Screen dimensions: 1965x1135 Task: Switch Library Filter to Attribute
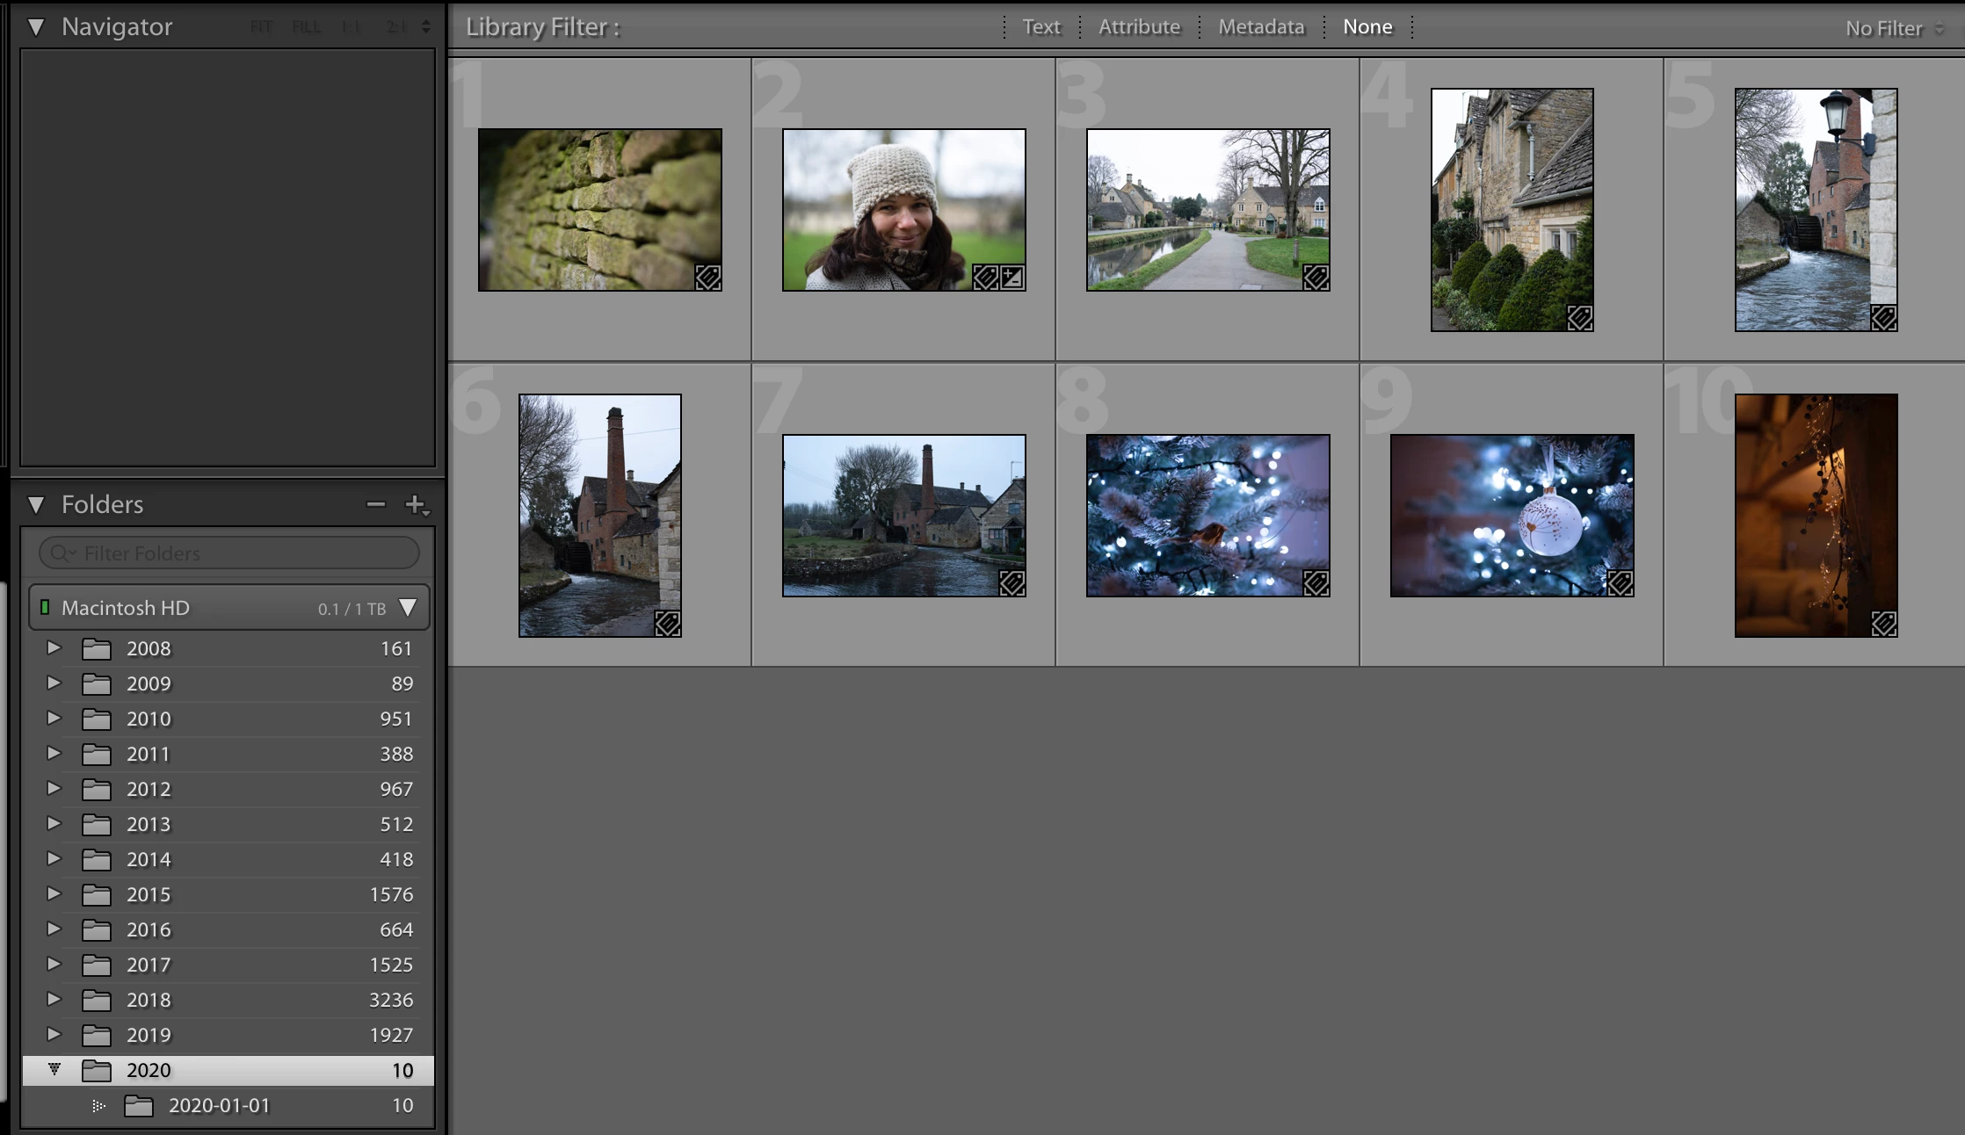1139,27
